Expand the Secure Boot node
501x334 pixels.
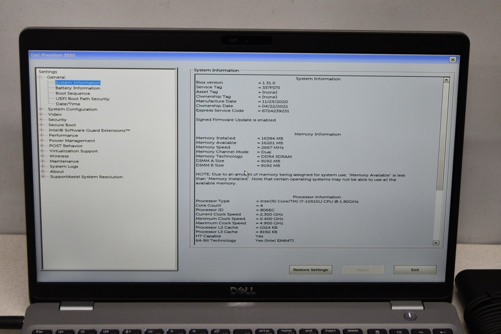(x=41, y=125)
